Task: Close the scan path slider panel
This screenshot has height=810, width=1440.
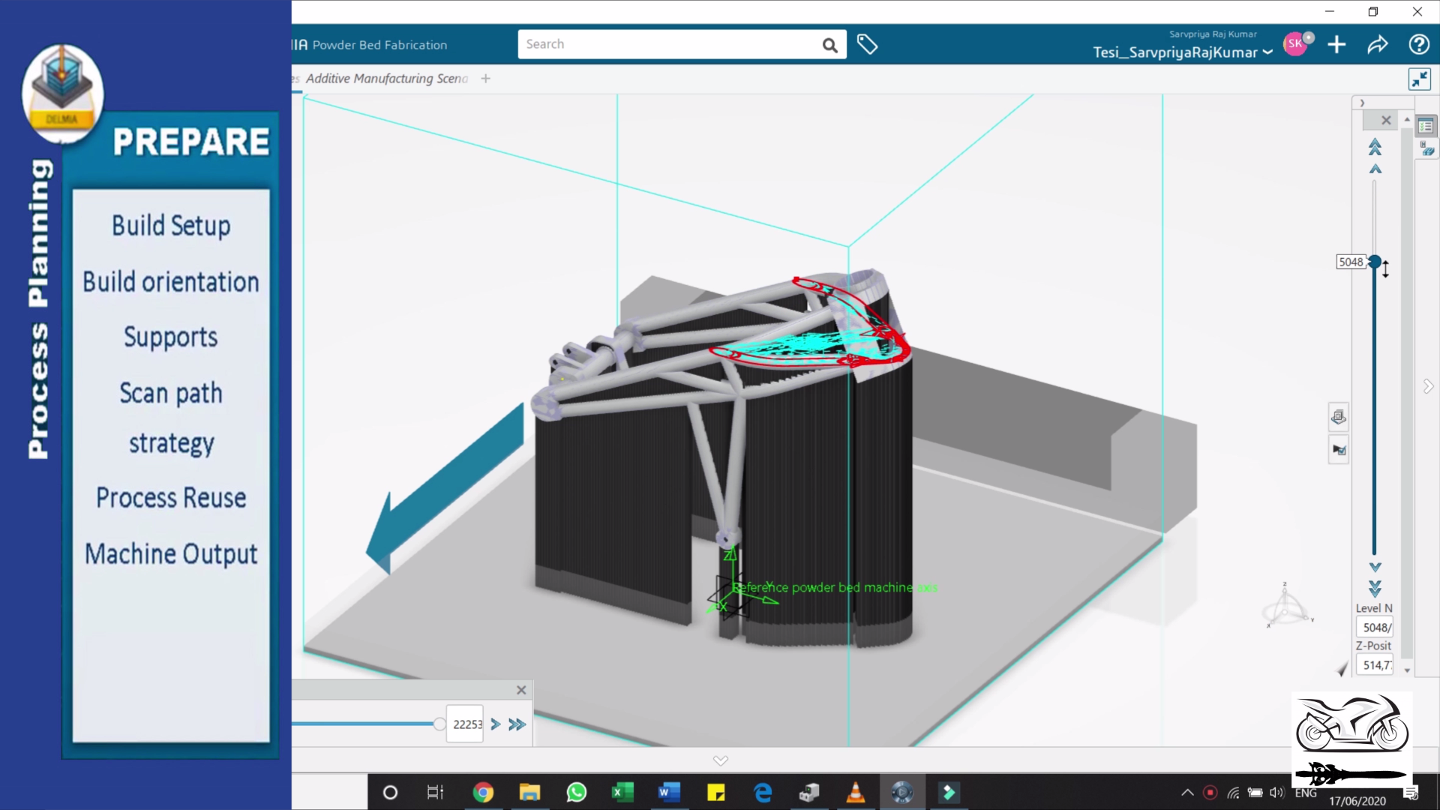Action: 521,690
